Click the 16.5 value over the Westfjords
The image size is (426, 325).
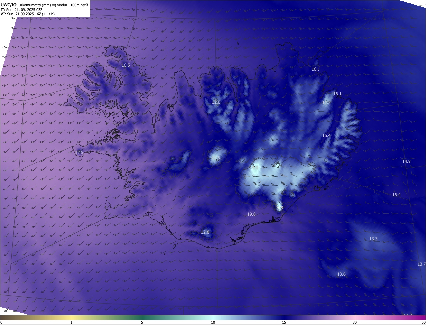[x=126, y=65]
